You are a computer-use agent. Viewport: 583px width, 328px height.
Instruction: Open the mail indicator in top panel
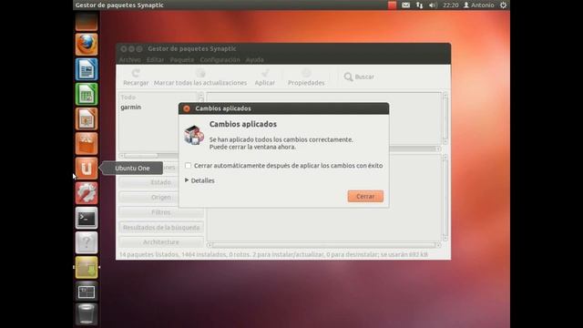(405, 5)
